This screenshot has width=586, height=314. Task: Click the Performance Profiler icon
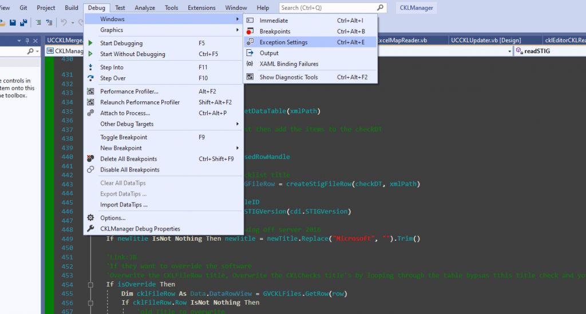[90, 91]
